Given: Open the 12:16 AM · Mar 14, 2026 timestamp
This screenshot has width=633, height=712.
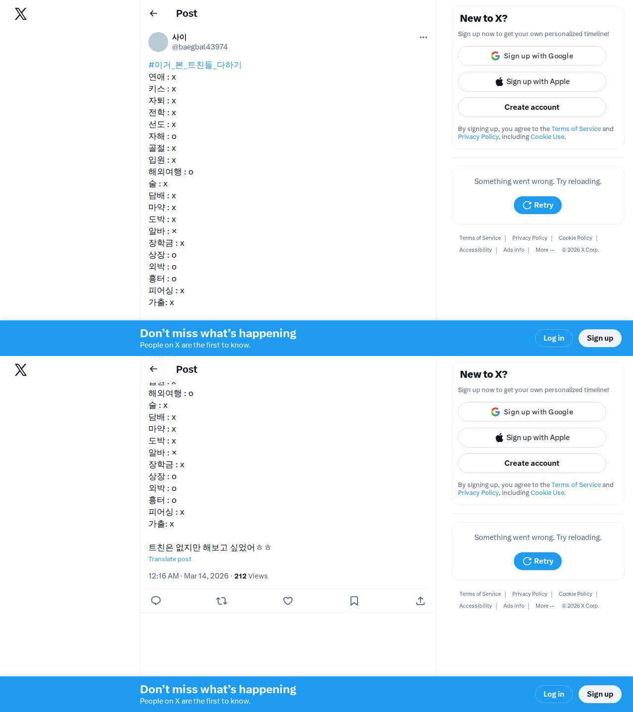Looking at the screenshot, I should click(188, 576).
